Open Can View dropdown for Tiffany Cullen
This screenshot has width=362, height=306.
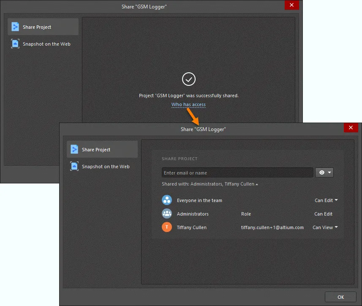[x=325, y=227]
